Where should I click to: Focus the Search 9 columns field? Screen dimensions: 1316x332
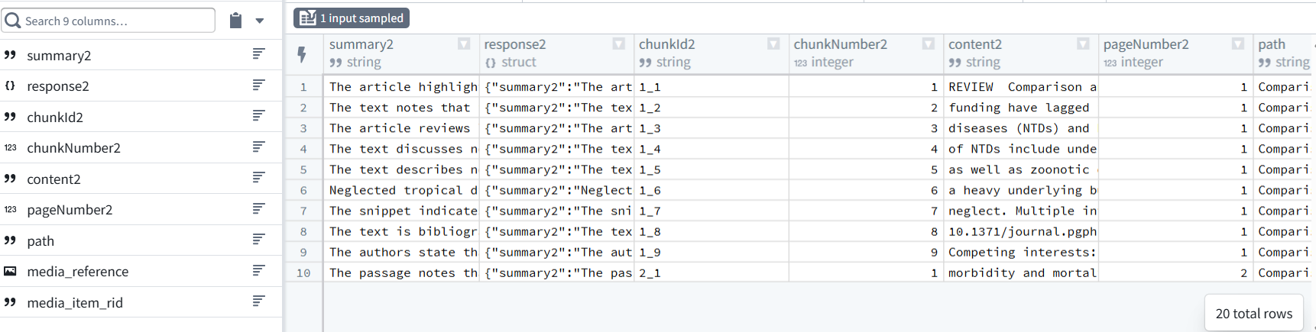click(109, 21)
